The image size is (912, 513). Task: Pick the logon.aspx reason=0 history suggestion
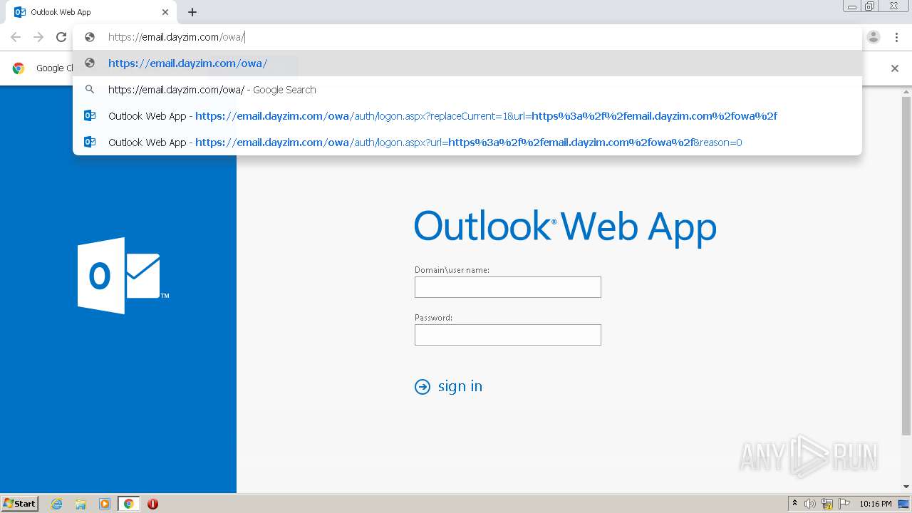coord(467,142)
